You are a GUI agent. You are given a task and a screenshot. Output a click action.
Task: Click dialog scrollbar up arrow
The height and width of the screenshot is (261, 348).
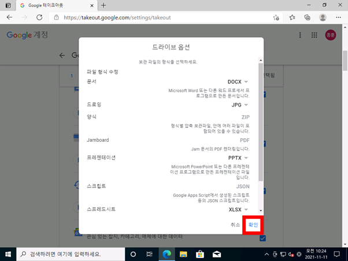coord(261,60)
